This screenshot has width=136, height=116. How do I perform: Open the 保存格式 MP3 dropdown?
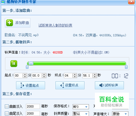coord(81,107)
